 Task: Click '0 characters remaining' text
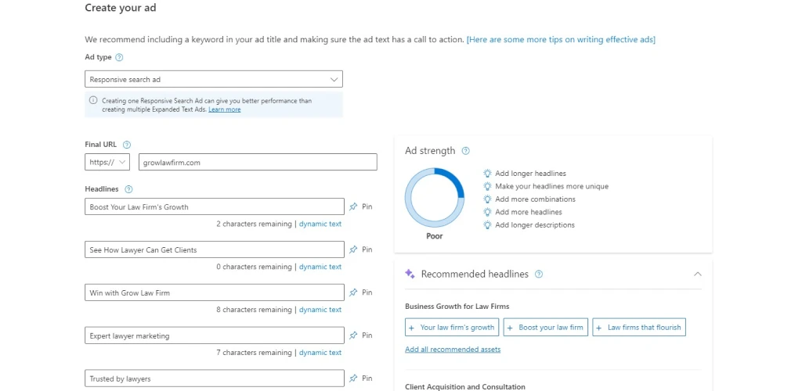click(x=254, y=267)
